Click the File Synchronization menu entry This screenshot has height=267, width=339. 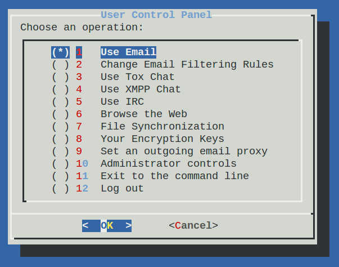(x=162, y=127)
